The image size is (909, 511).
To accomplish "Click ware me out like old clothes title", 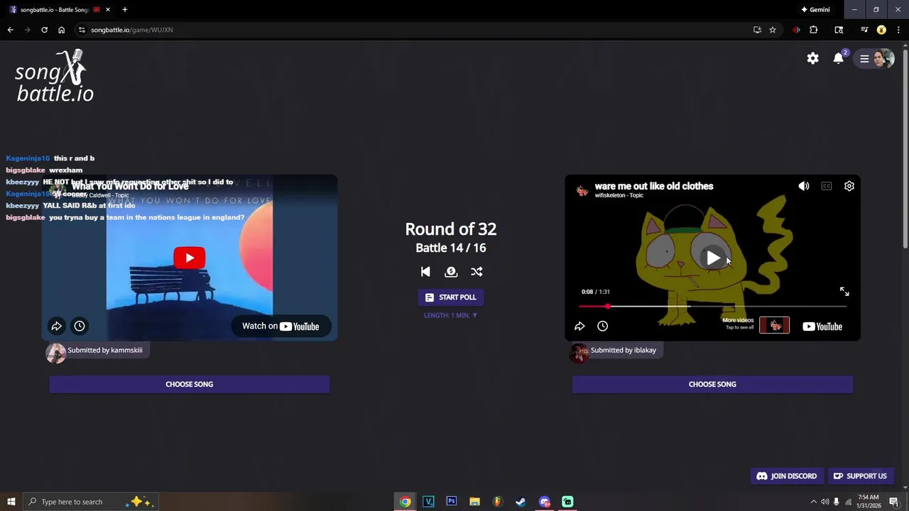I will [x=654, y=186].
